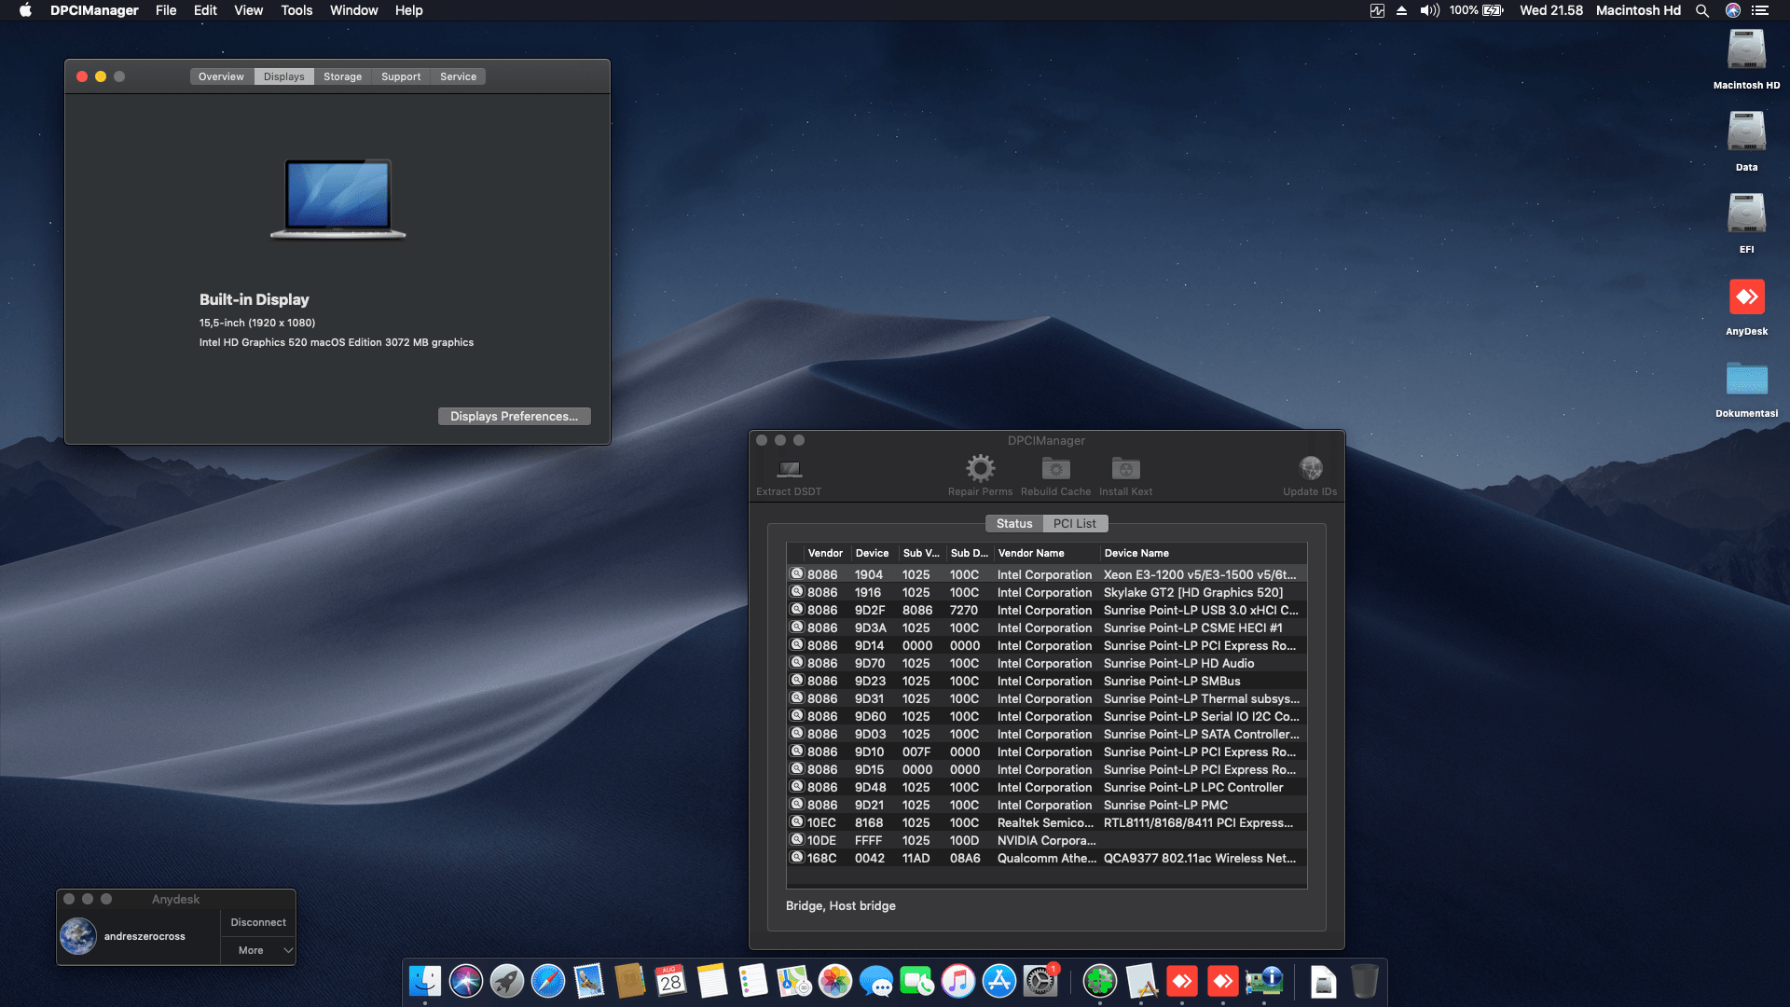This screenshot has height=1007, width=1790.
Task: Sort by the Vendor column header
Action: coord(825,553)
